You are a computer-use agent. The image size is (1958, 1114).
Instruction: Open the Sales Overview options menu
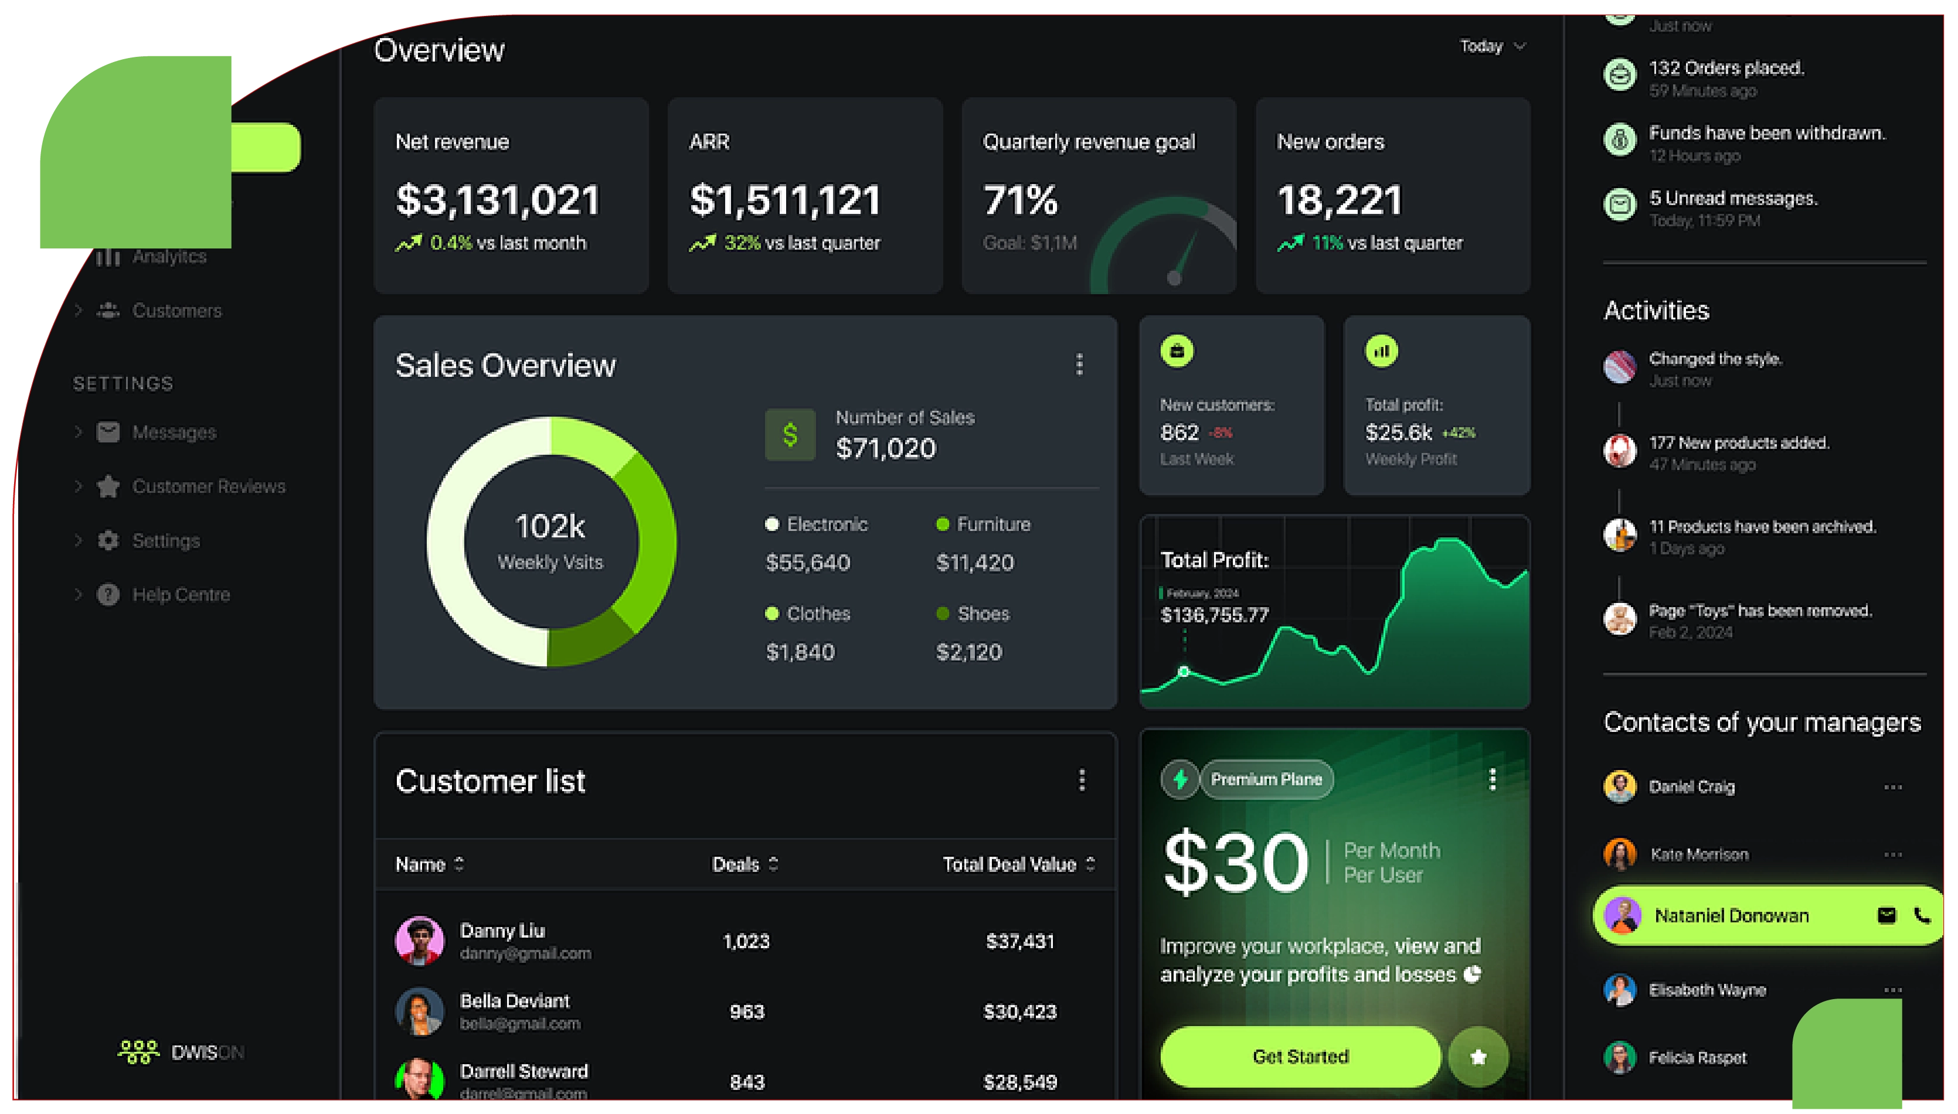pos(1080,366)
